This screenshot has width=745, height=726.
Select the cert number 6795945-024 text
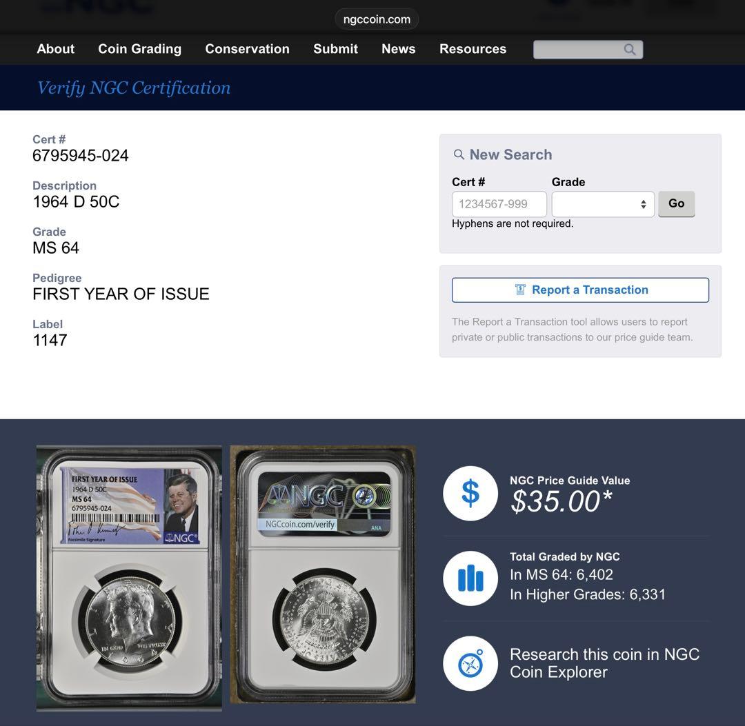click(x=80, y=156)
